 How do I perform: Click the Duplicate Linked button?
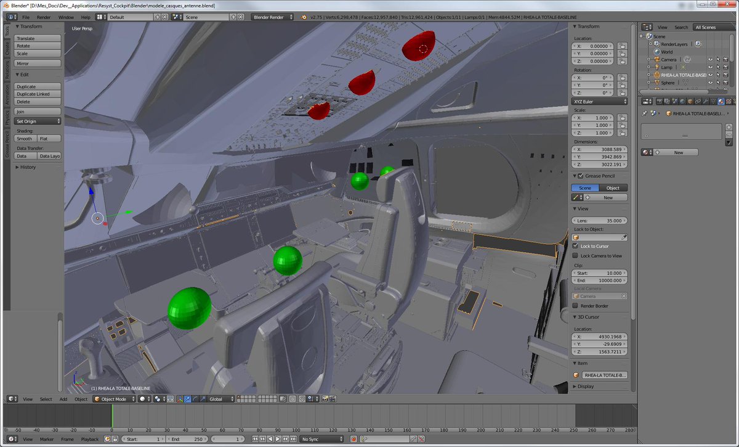pos(38,94)
